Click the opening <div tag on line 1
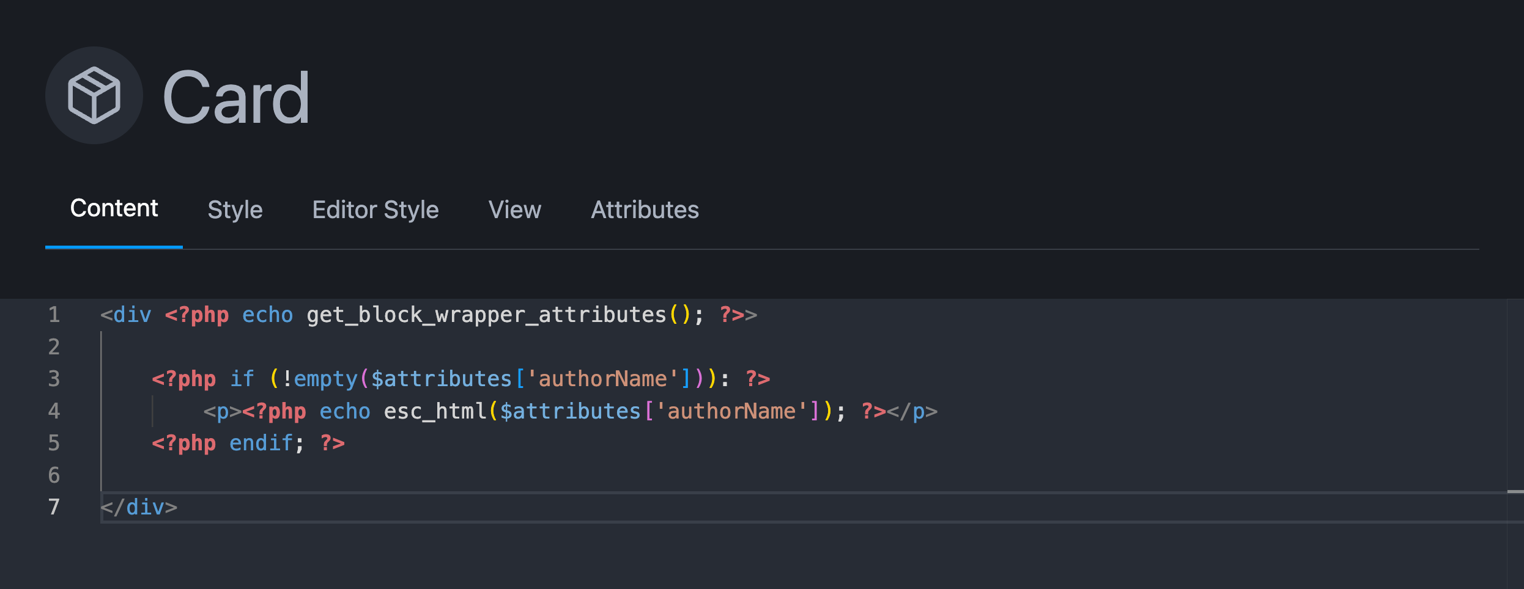1524x589 pixels. tap(126, 315)
